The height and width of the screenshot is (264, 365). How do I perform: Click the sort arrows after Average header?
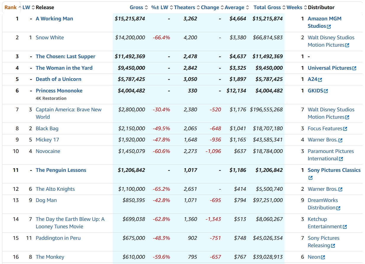pos(247,7)
